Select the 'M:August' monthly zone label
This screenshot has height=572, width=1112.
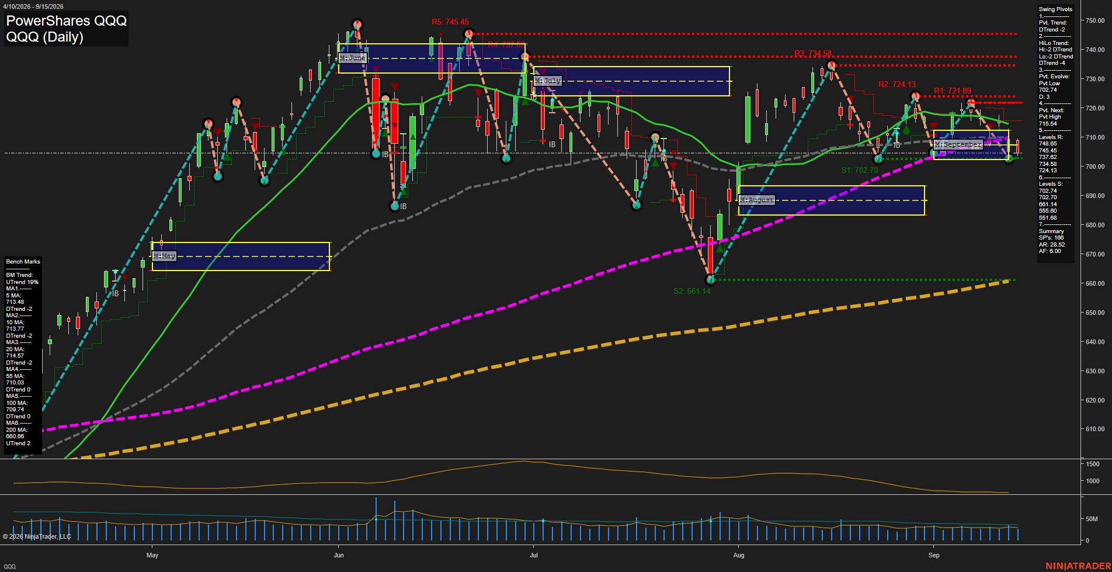(756, 200)
